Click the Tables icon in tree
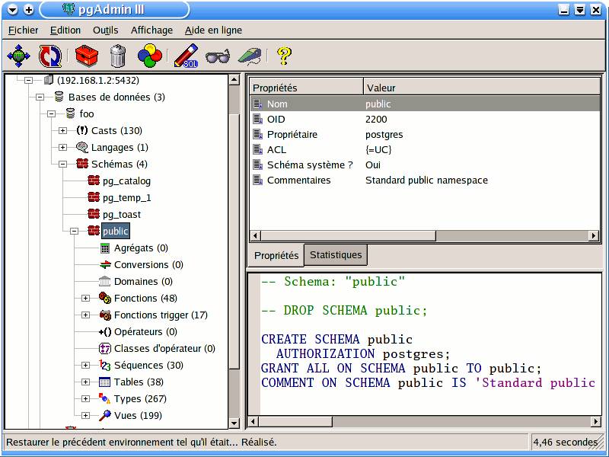The width and height of the screenshot is (609, 457). pyautogui.click(x=105, y=382)
